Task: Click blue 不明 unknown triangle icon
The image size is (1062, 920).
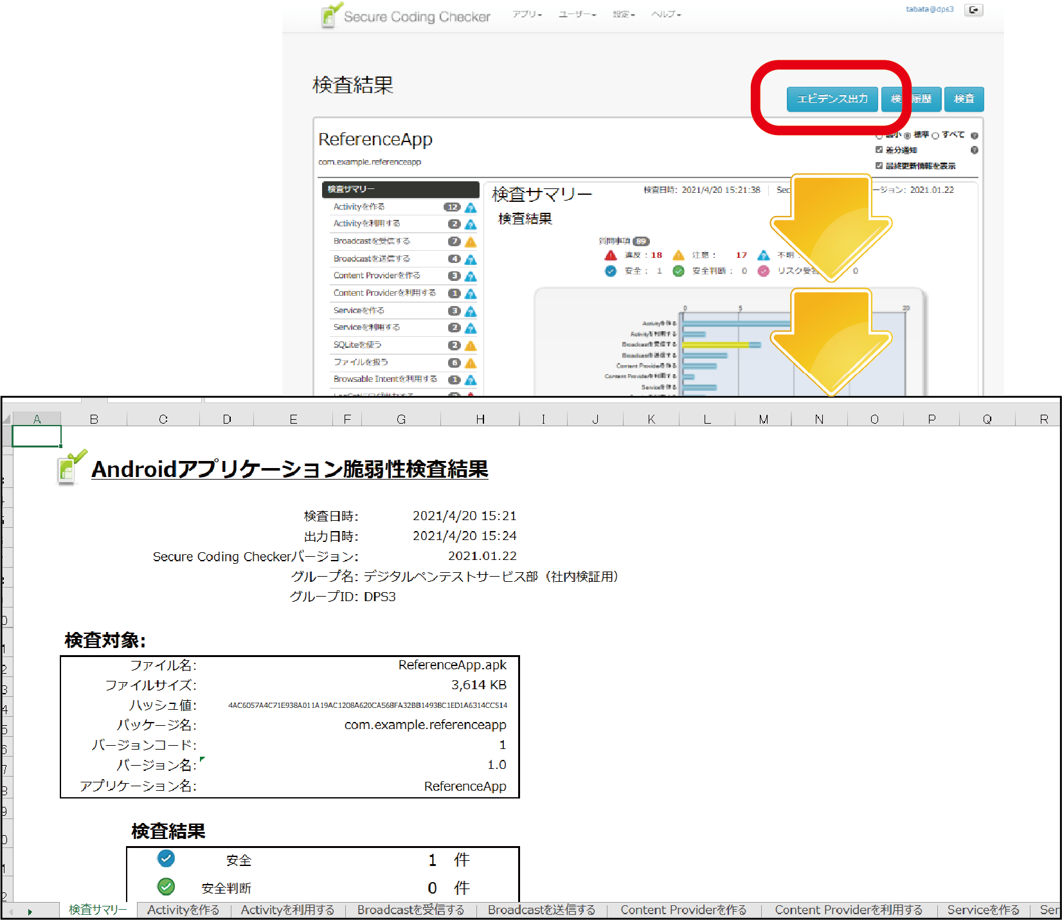Action: coord(764,255)
